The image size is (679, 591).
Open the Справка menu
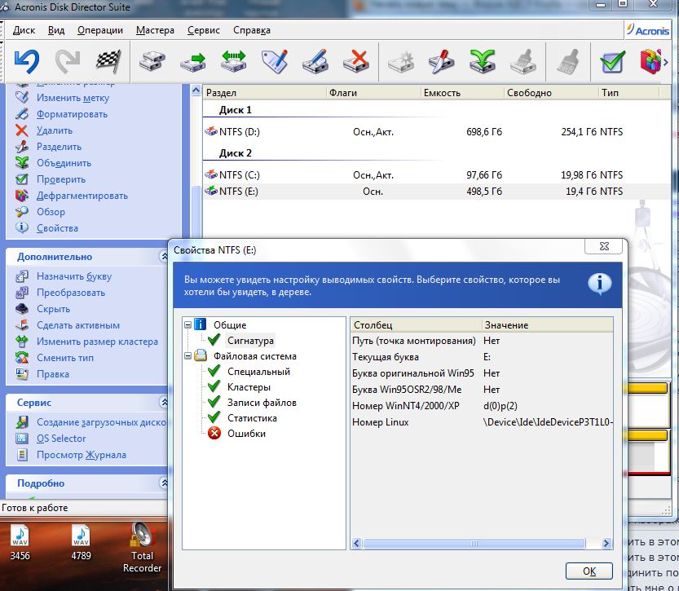point(252,30)
